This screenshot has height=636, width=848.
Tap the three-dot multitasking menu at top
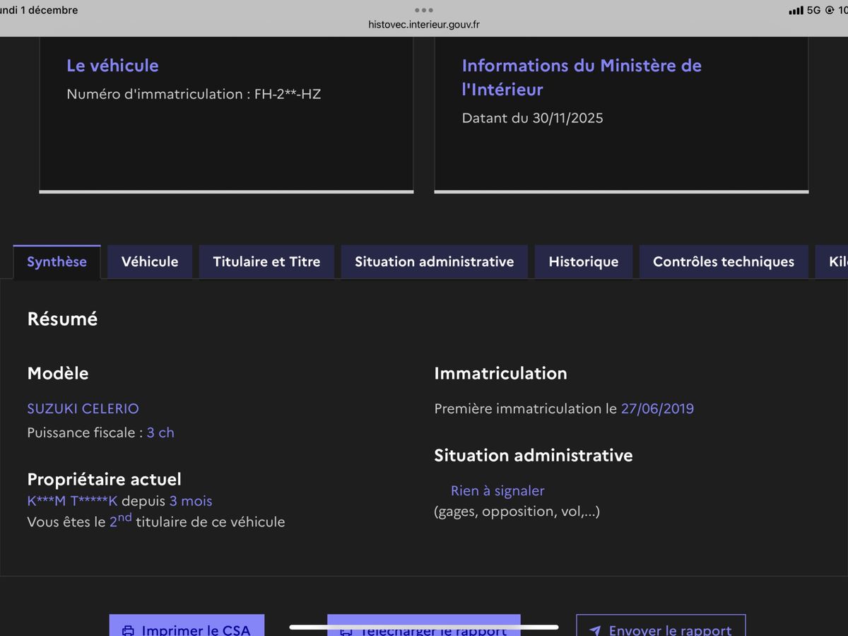pyautogui.click(x=424, y=10)
